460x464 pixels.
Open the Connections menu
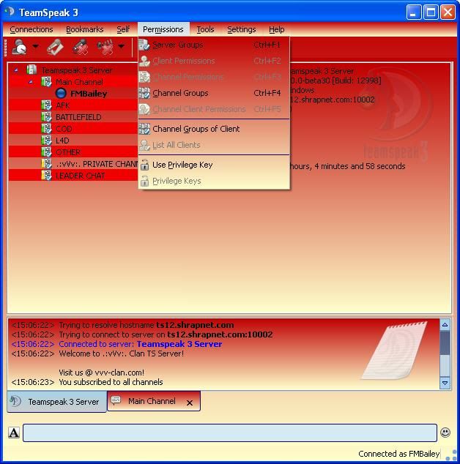[31, 29]
